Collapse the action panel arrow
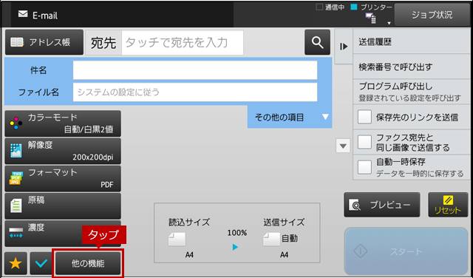473x278 pixels. click(x=344, y=47)
